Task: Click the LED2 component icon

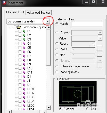Action: (x=24, y=93)
